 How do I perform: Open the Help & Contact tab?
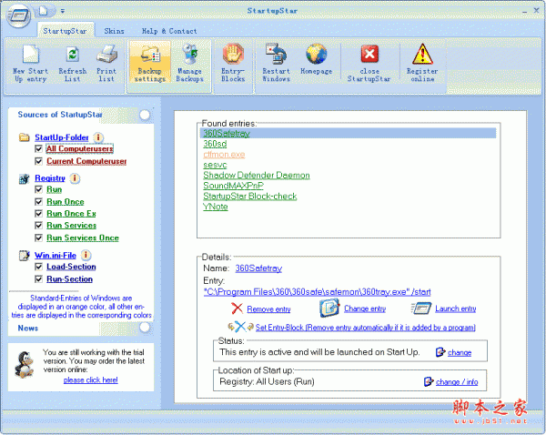169,31
